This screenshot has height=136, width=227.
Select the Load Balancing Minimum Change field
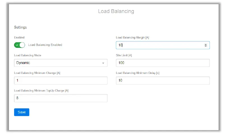pos(61,81)
